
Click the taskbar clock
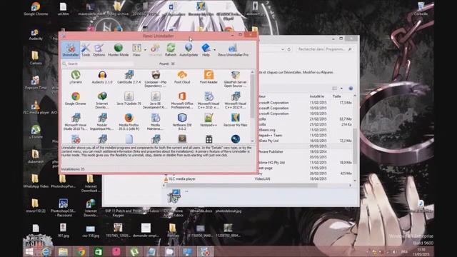pos(421,252)
